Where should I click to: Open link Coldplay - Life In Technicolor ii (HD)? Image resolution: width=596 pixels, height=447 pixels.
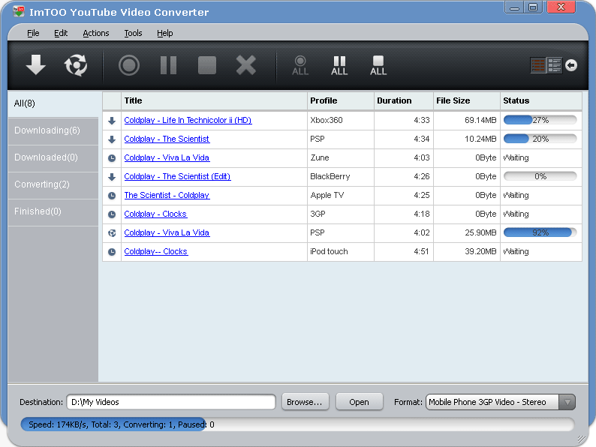coord(188,121)
